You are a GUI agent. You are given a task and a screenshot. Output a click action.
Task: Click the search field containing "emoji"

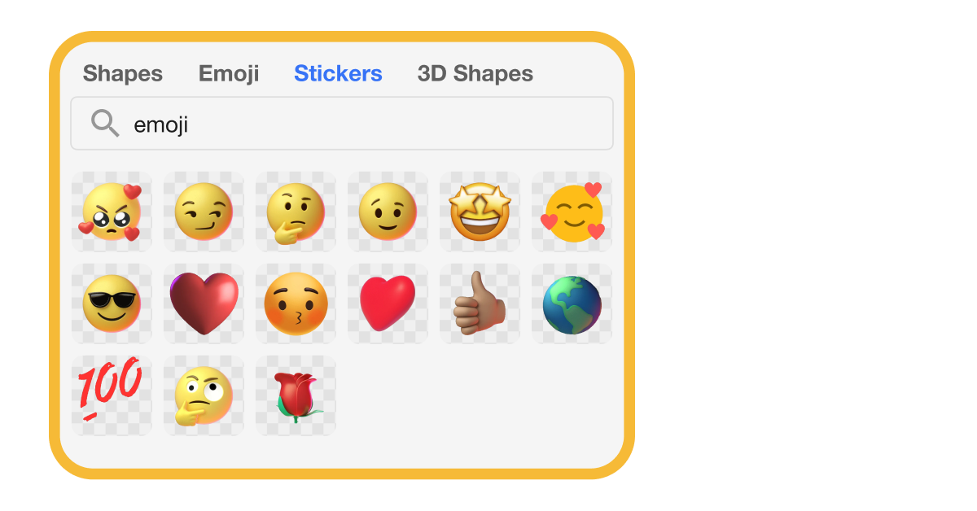tap(342, 124)
